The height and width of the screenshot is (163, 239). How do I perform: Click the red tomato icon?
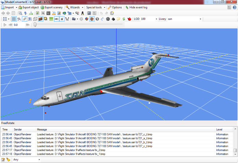pos(129,19)
